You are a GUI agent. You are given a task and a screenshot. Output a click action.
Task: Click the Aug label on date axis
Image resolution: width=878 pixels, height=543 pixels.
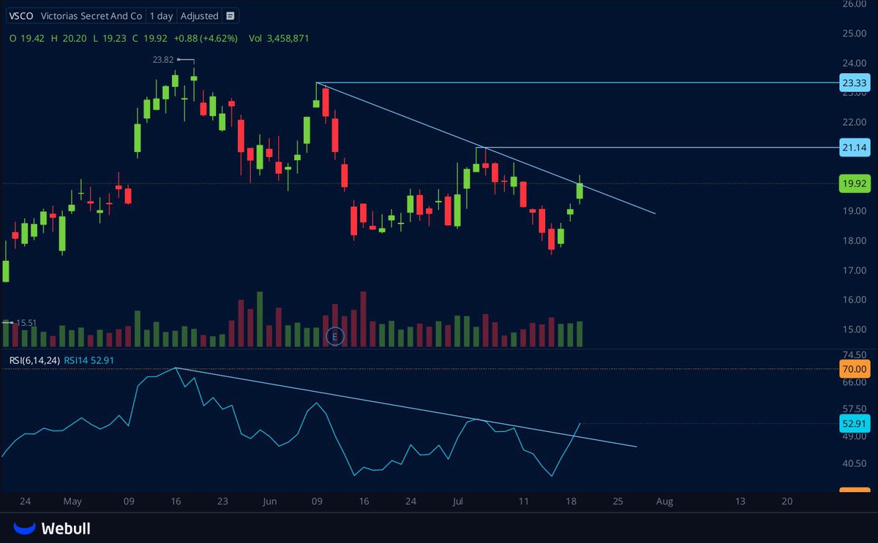[x=664, y=502]
